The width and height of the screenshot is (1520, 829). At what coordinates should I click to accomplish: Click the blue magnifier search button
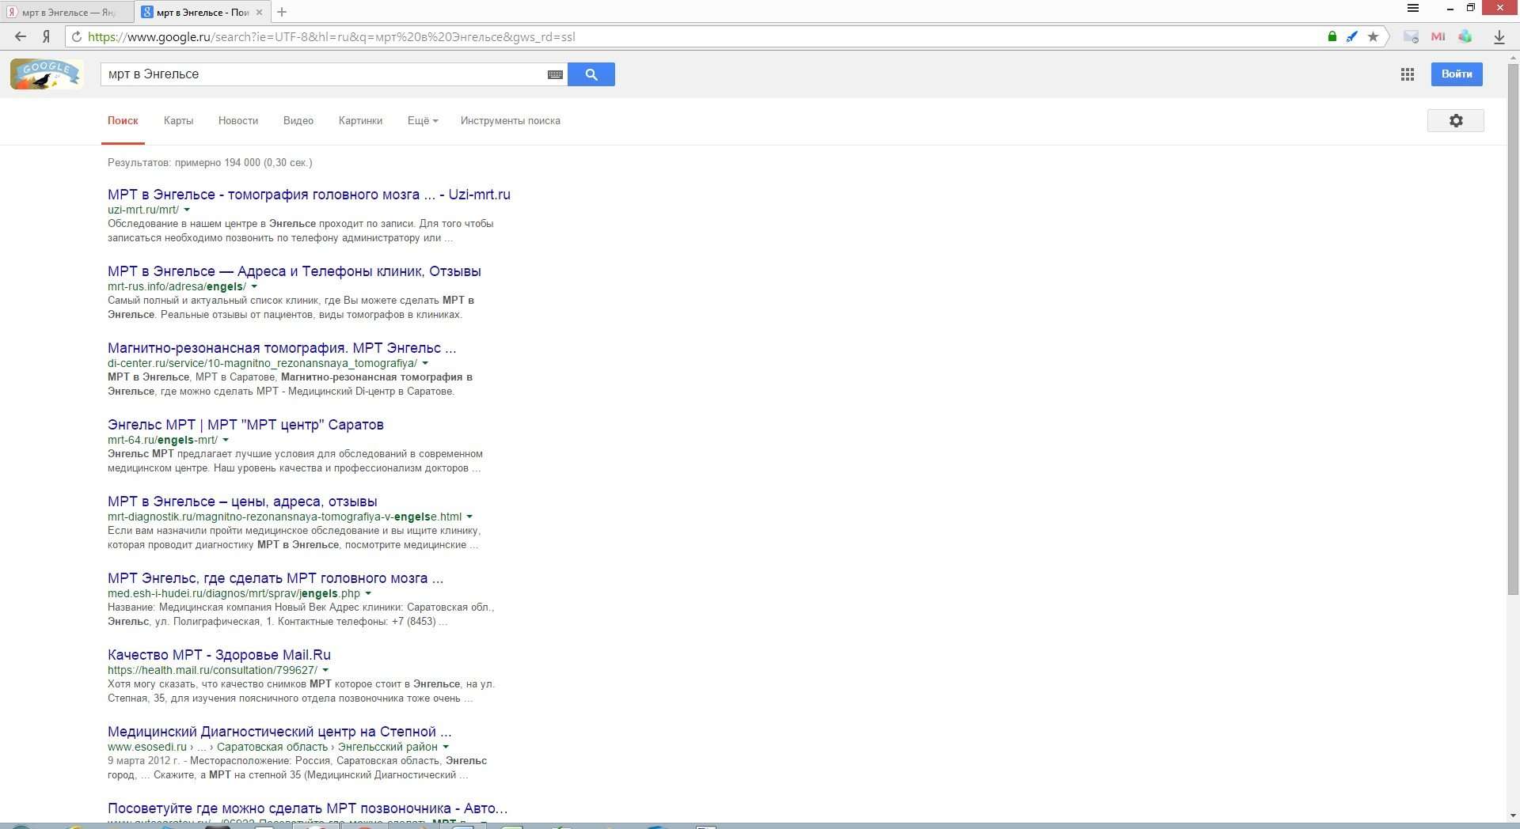[x=591, y=74]
